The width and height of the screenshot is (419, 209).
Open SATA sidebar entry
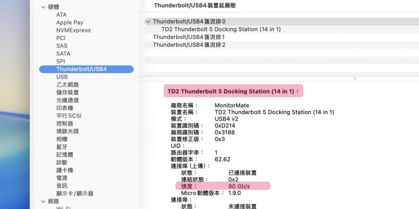coord(63,54)
